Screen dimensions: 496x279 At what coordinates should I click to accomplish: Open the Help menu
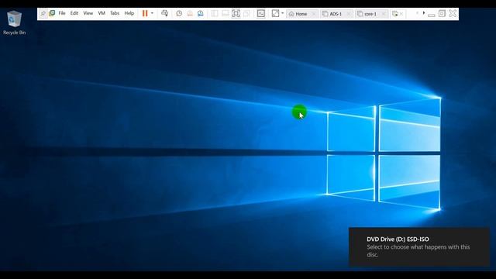pos(129,13)
